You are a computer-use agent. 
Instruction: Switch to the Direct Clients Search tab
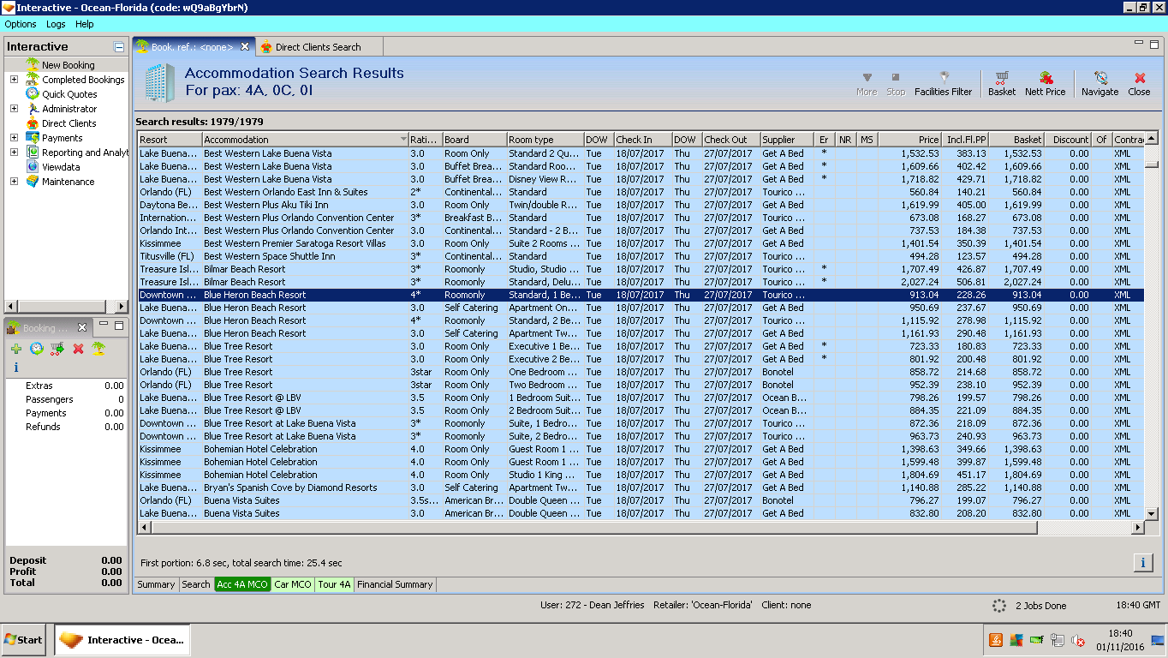pos(318,47)
